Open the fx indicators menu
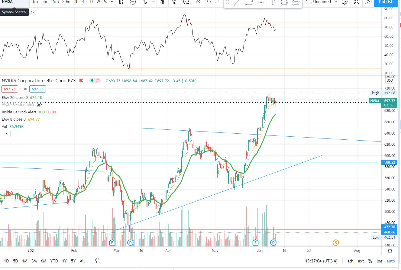Image resolution: width=401 pixels, height=270 pixels. [x=145, y=2]
